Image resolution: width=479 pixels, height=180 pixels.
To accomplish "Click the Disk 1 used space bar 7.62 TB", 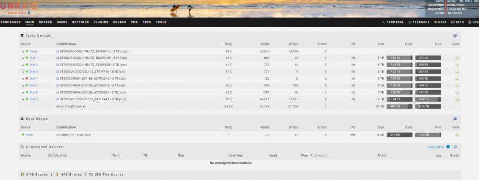I will tap(399, 58).
